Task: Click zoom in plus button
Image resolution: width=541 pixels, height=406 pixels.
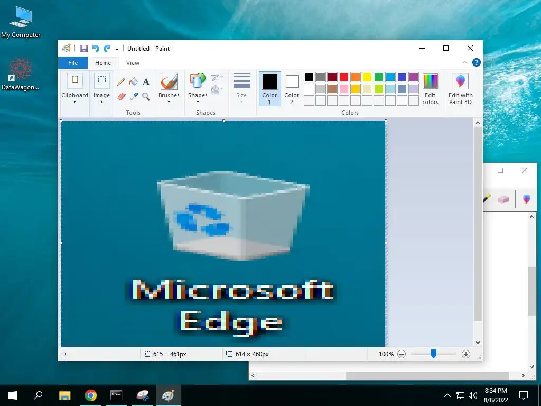Action: (466, 354)
